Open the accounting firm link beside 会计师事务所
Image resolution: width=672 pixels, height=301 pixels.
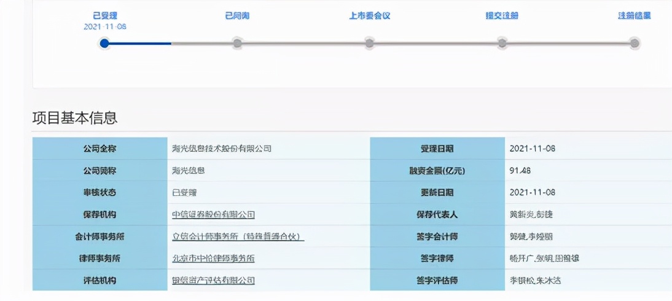(238, 237)
